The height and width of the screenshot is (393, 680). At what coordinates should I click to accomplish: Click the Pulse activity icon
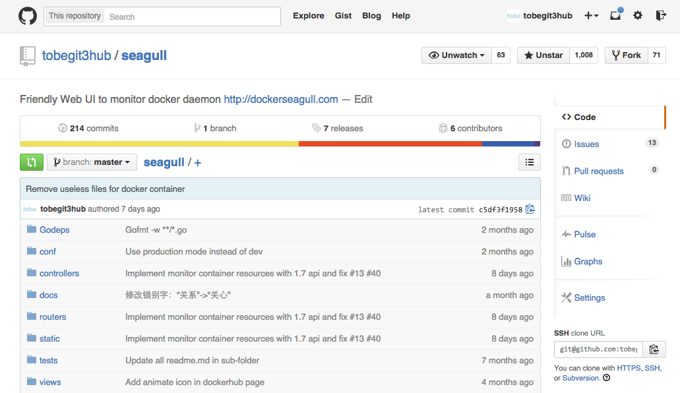pyautogui.click(x=567, y=234)
